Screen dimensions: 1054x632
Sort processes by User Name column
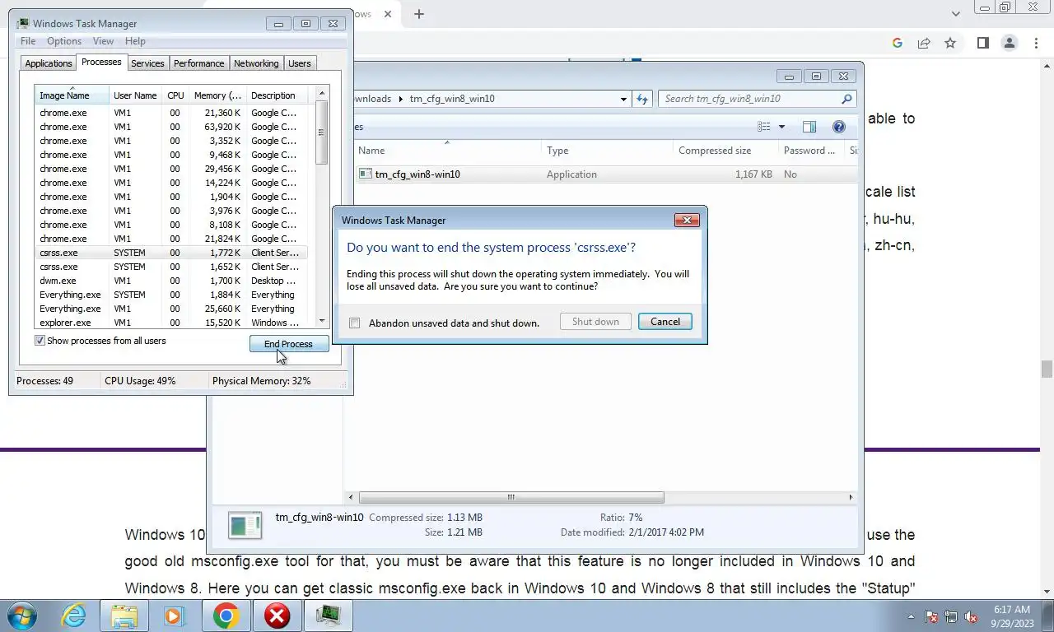135,95
